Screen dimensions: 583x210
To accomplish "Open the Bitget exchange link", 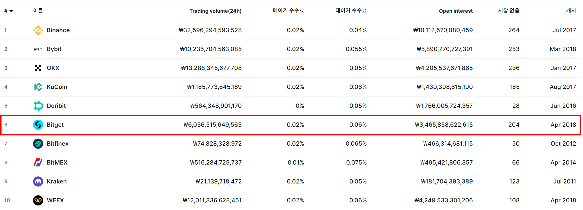I will (x=55, y=125).
